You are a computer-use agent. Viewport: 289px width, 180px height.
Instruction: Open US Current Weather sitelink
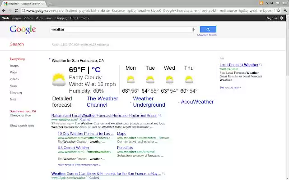[x=74, y=148]
